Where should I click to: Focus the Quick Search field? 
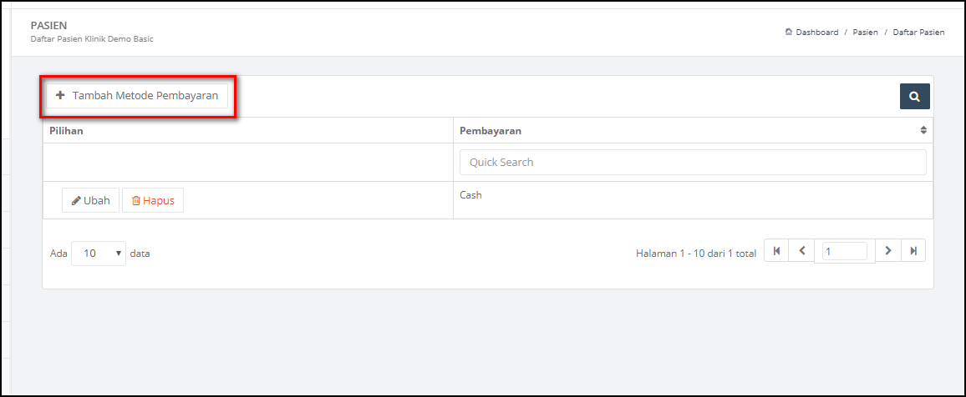693,163
